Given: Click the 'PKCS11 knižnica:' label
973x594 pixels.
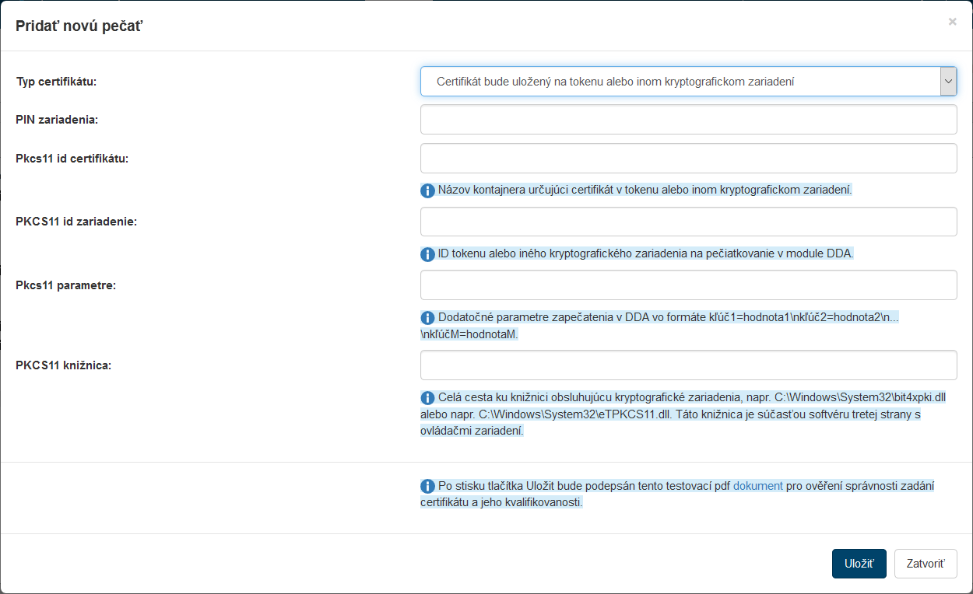Looking at the screenshot, I should 64,365.
